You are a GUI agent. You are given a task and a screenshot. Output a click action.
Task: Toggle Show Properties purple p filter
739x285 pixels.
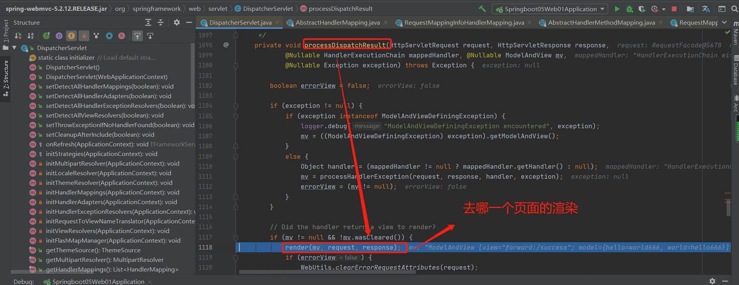59,36
